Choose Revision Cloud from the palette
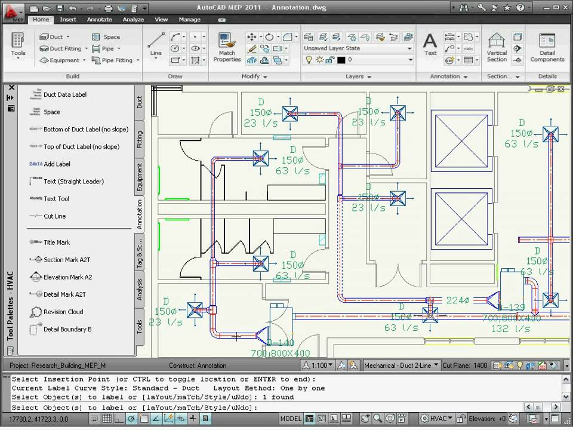573x430 pixels. point(57,312)
